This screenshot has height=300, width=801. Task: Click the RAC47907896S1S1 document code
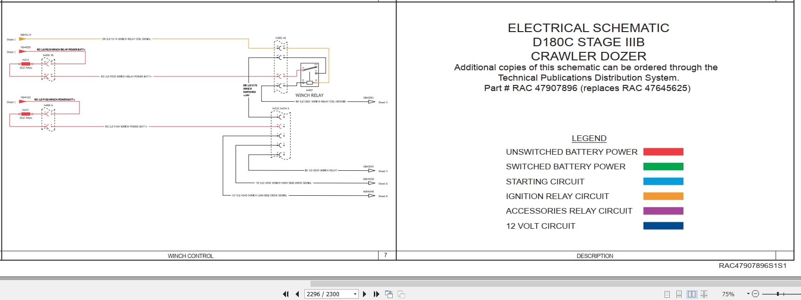tap(753, 266)
